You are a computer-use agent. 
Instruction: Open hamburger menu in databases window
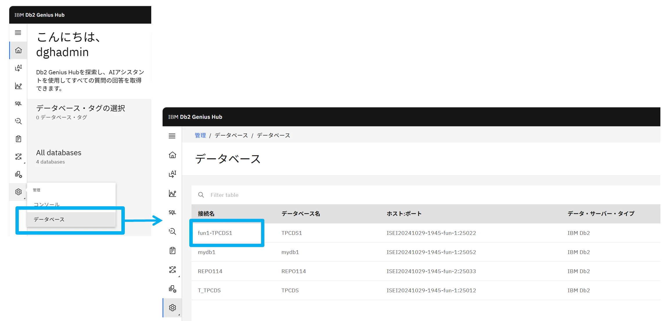click(x=172, y=136)
